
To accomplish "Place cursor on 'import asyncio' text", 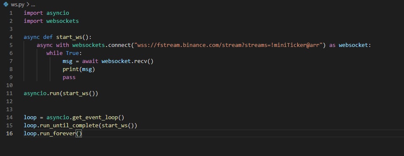I will tap(46, 13).
